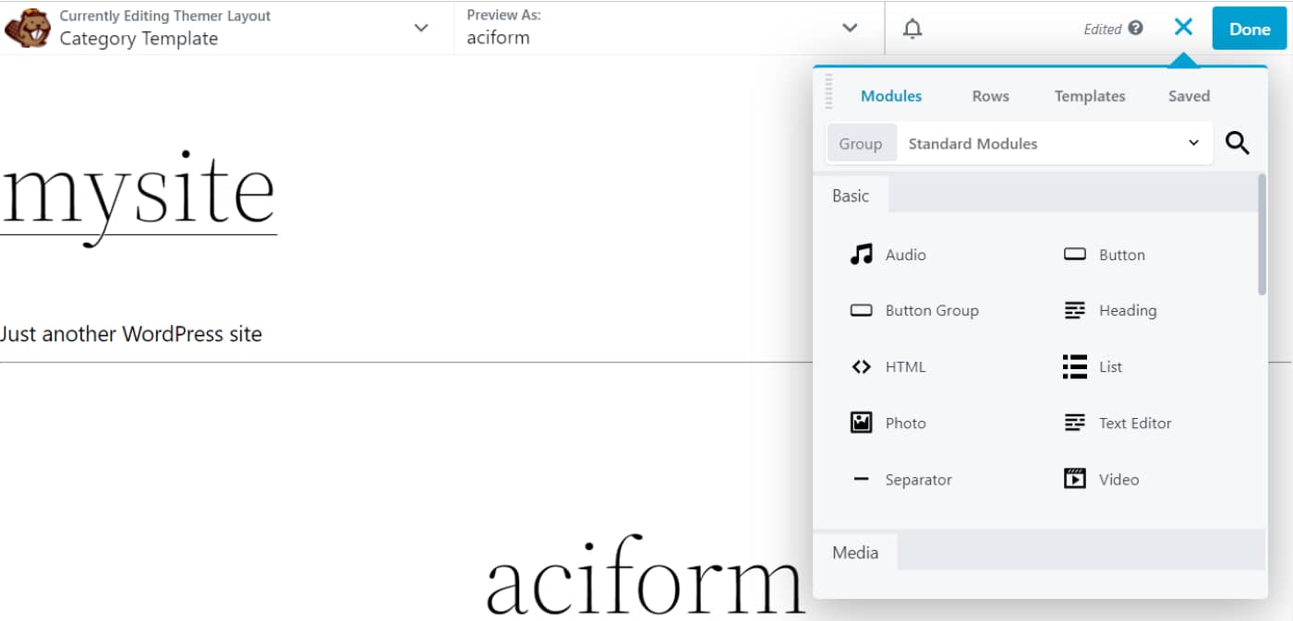Expand the Category Template title dropdown
This screenshot has height=621, width=1293.
421,29
